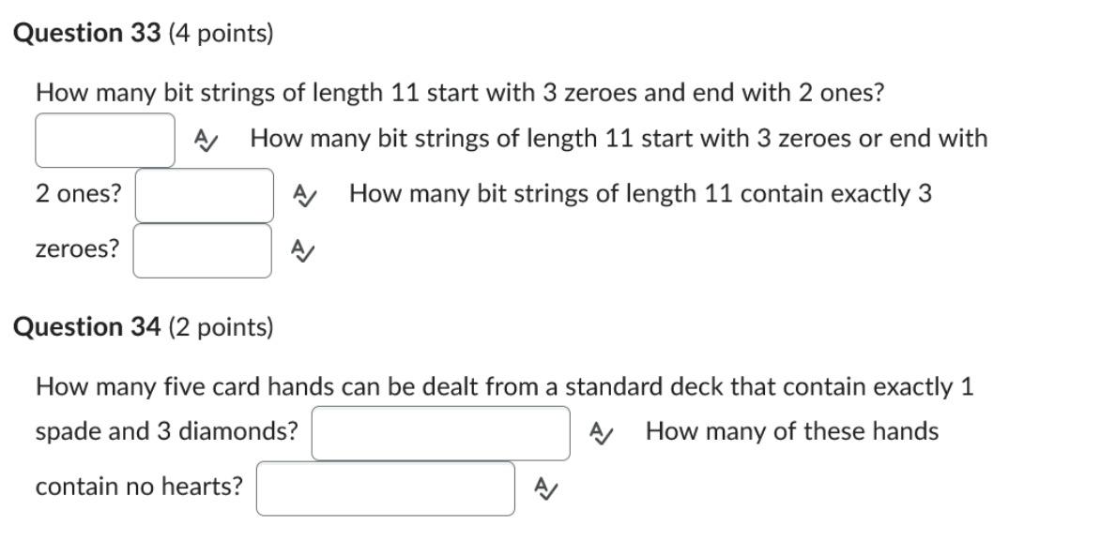Click the answer box beside 'zeroes?'
1116x541 pixels.
pos(203,249)
